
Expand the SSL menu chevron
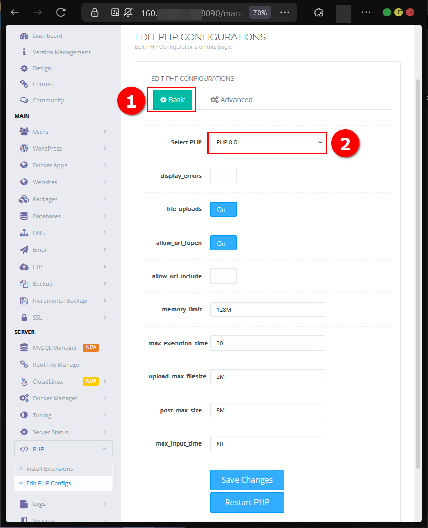coord(105,318)
